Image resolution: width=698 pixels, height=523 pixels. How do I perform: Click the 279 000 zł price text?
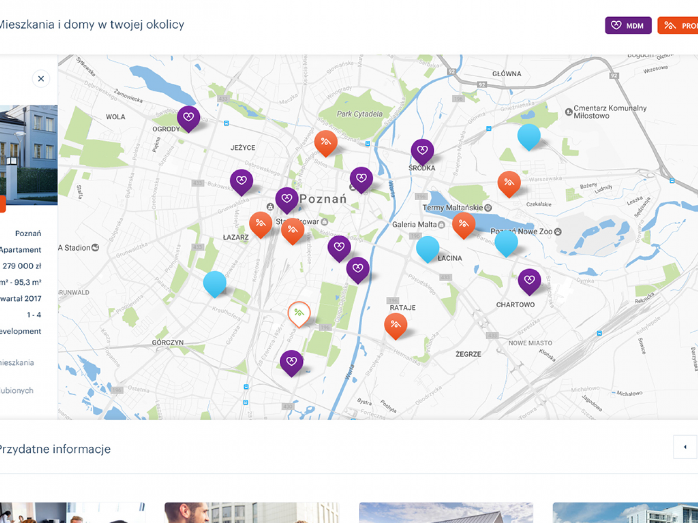[22, 266]
